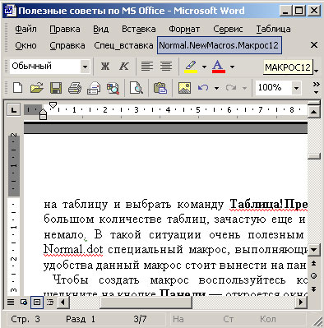The image size is (324, 328).
Task: Click the vertical scrollbar down arrow
Action: [313, 250]
